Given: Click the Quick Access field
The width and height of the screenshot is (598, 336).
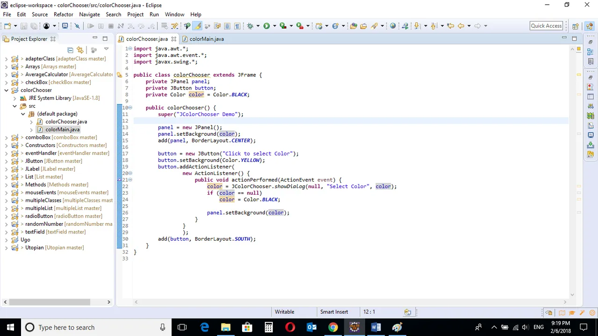Looking at the screenshot, I should tap(546, 26).
